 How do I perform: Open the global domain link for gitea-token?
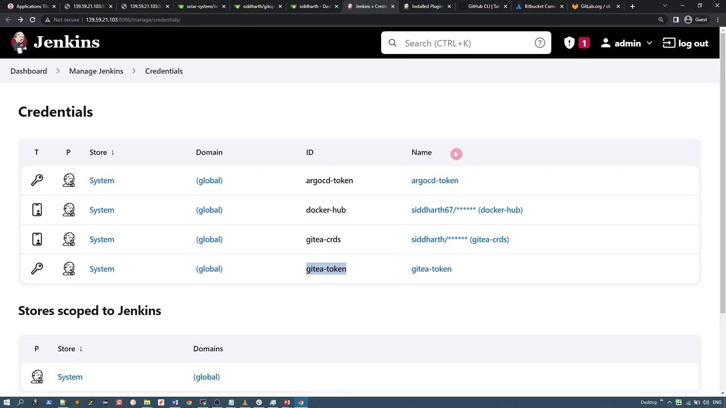coord(209,269)
